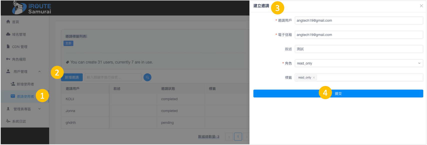The height and width of the screenshot is (145, 427).
Task: Click the home icon beside 首頁
Action: click(x=8, y=22)
